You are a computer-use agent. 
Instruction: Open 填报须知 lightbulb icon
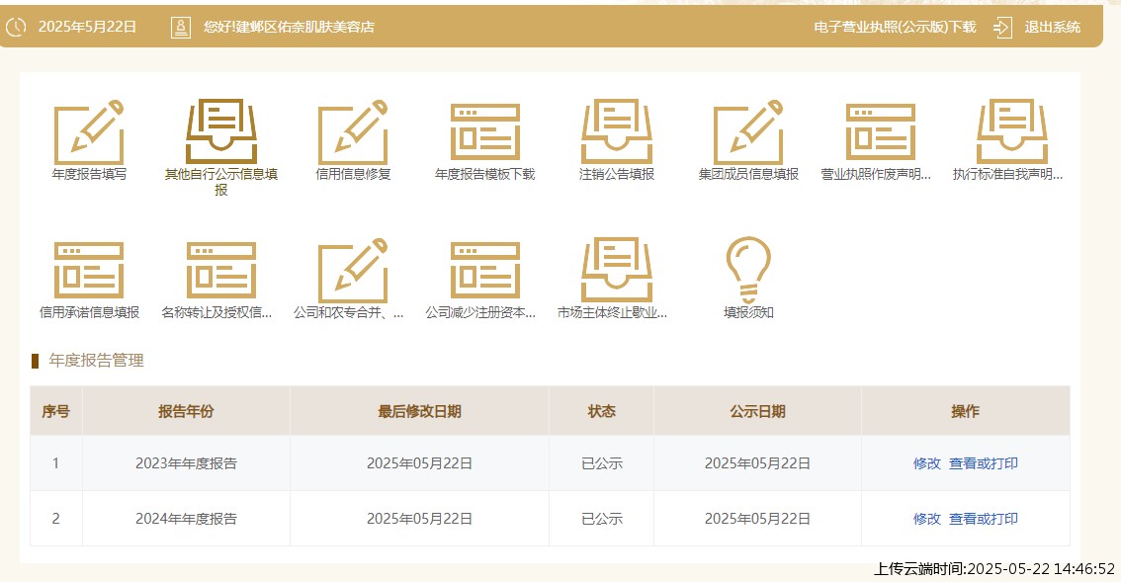748,271
